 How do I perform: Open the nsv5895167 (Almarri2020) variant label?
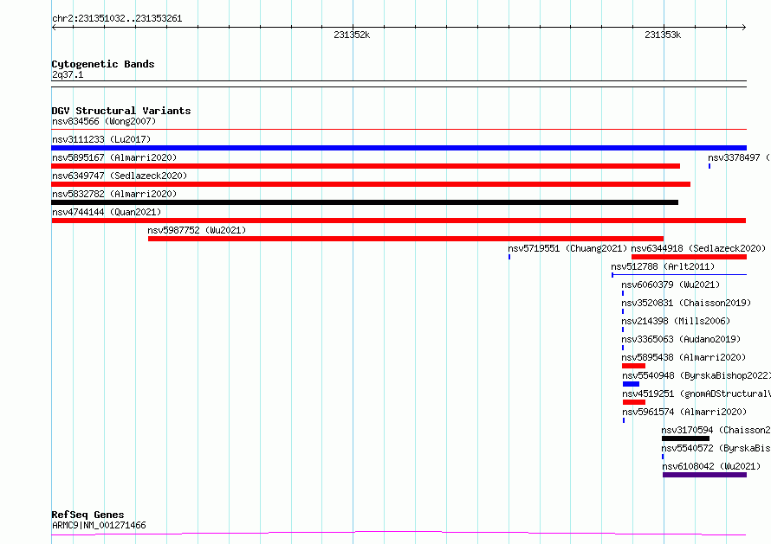pos(114,157)
